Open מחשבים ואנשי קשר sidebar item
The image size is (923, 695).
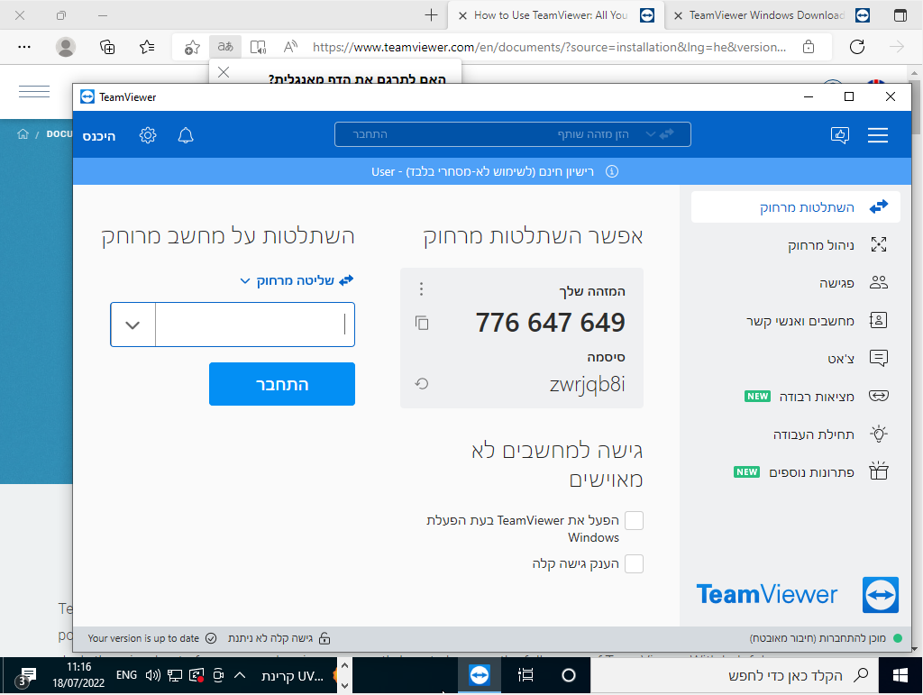796,321
